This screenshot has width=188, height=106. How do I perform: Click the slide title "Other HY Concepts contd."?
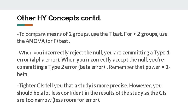click(59, 18)
